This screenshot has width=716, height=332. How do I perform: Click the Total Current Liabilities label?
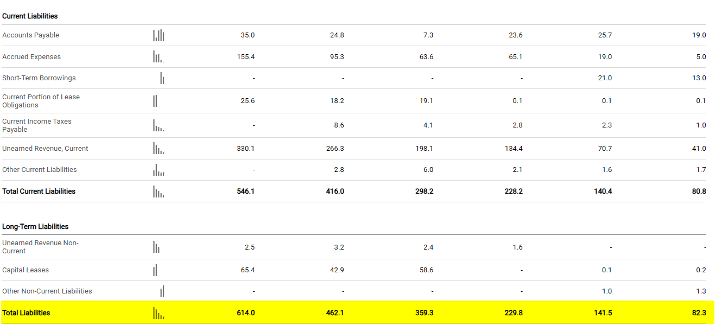[x=39, y=191]
